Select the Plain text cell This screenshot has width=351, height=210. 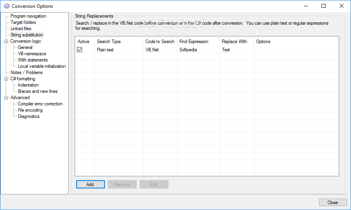point(119,50)
